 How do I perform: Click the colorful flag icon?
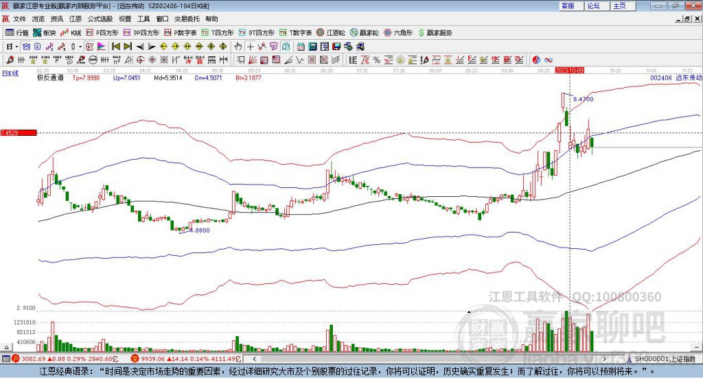(x=102, y=47)
